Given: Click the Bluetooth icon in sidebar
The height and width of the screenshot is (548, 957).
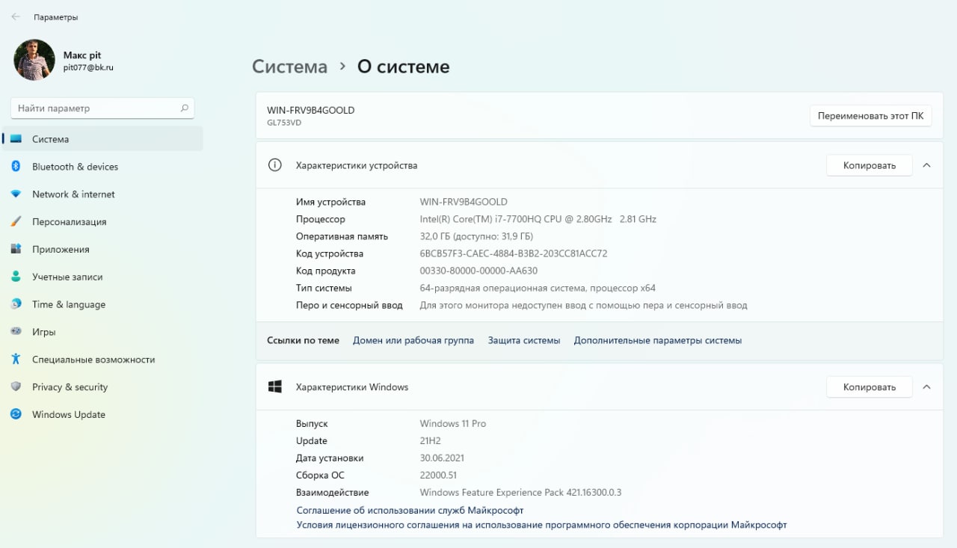Looking at the screenshot, I should coord(16,167).
